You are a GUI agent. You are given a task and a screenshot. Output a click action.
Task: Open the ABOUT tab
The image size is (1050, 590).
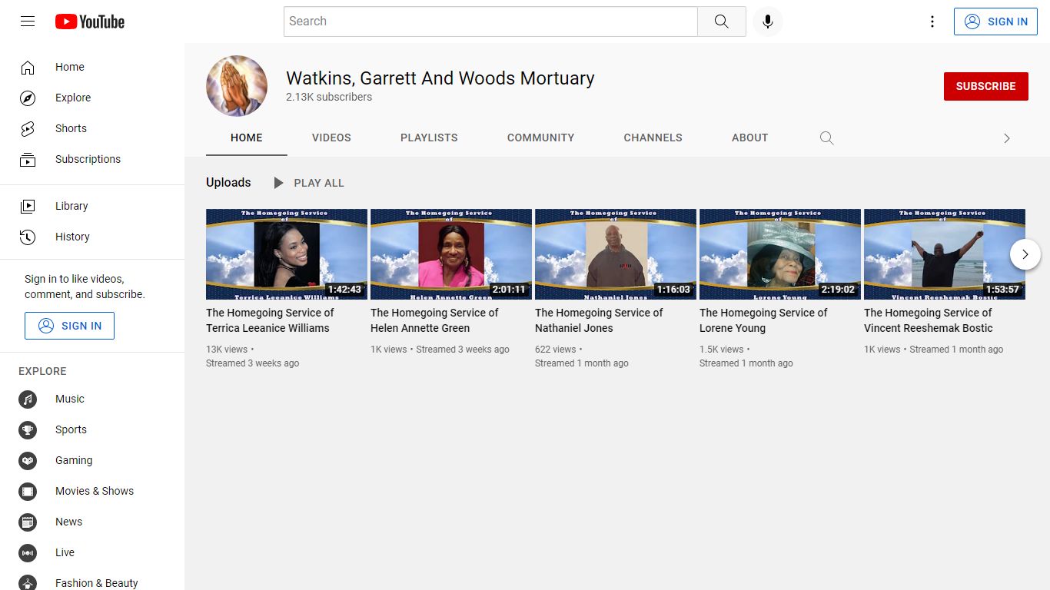click(x=750, y=138)
